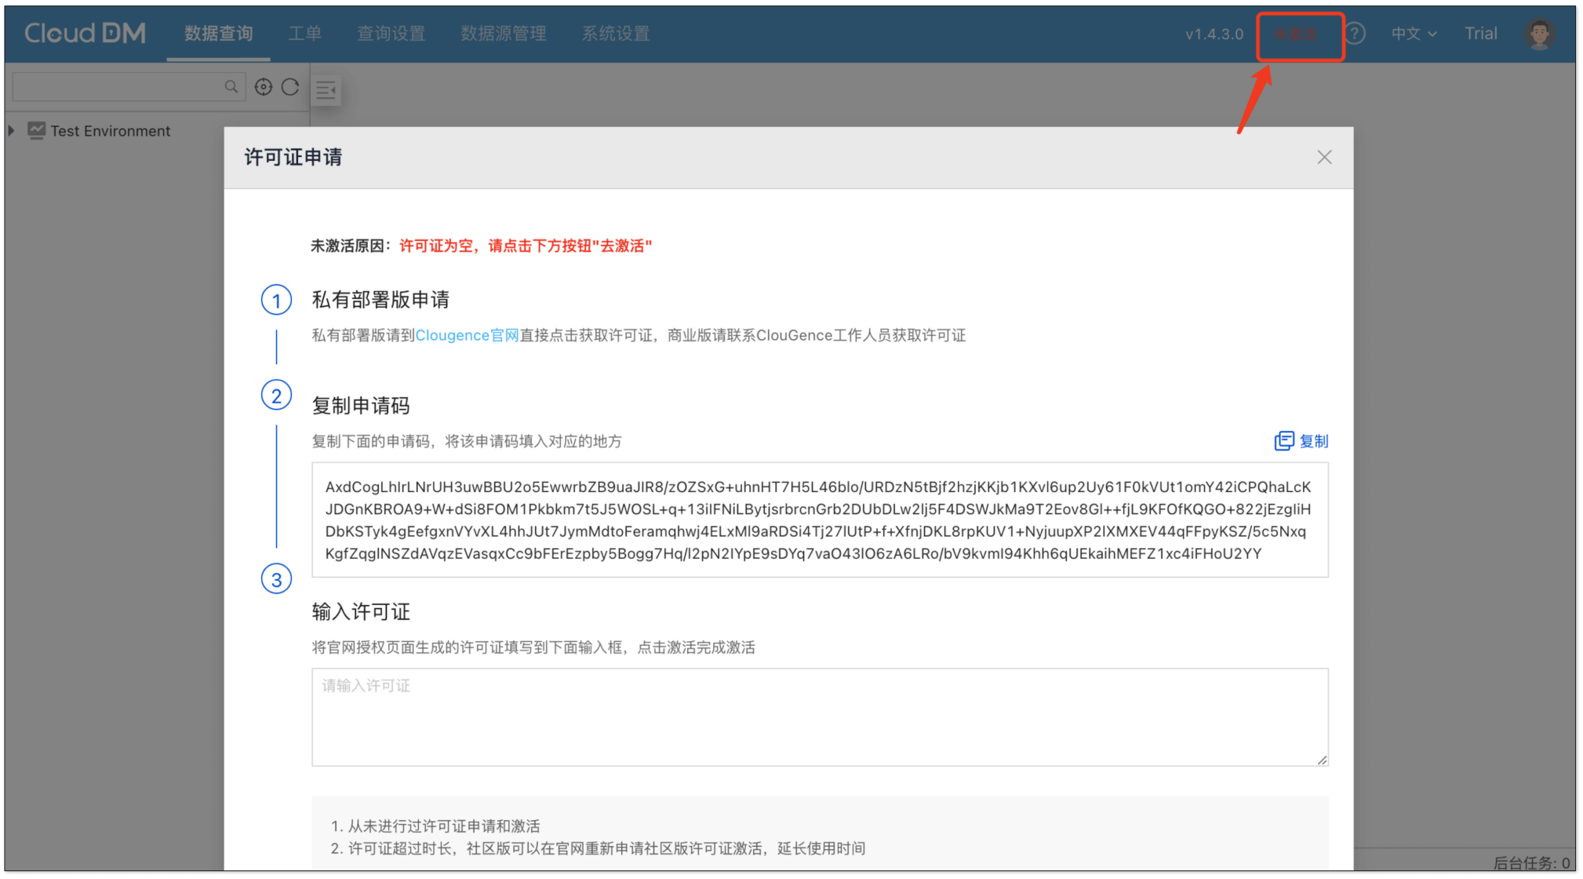1583x879 pixels.
Task: Click the search magnifier icon in sidebar
Action: [x=231, y=87]
